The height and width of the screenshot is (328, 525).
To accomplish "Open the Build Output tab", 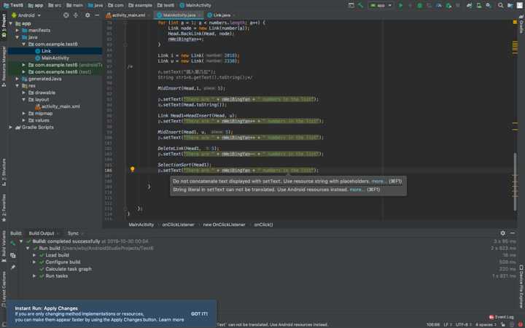I will (x=42, y=233).
